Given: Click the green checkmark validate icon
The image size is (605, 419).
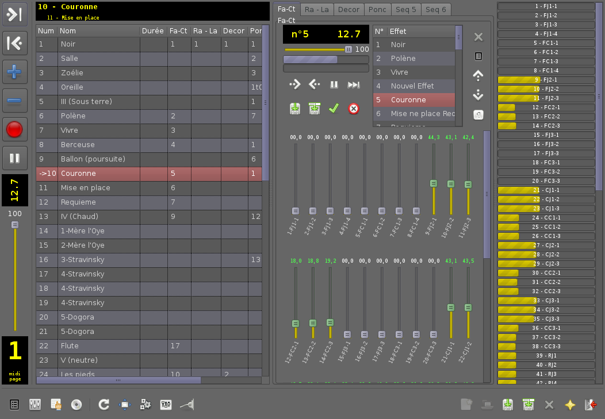Looking at the screenshot, I should pos(334,108).
